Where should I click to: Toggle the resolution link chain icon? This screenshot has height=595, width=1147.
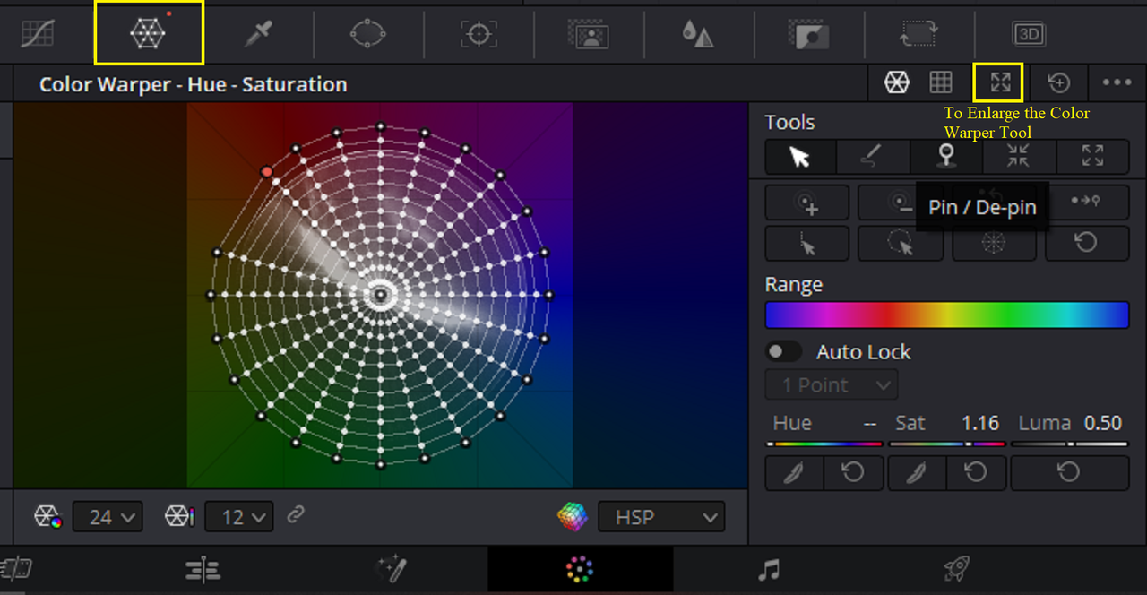pyautogui.click(x=296, y=515)
